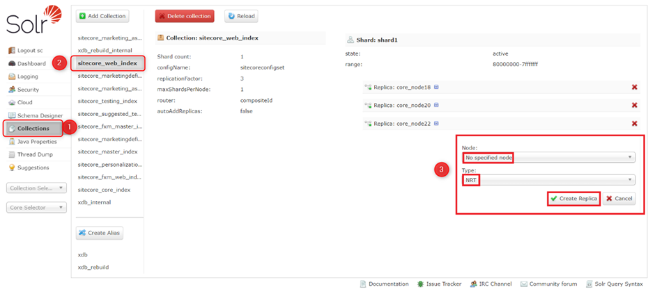Image resolution: width=655 pixels, height=294 pixels.
Task: Select the sitecore_fxm_master_i... collection
Action: tap(110, 126)
